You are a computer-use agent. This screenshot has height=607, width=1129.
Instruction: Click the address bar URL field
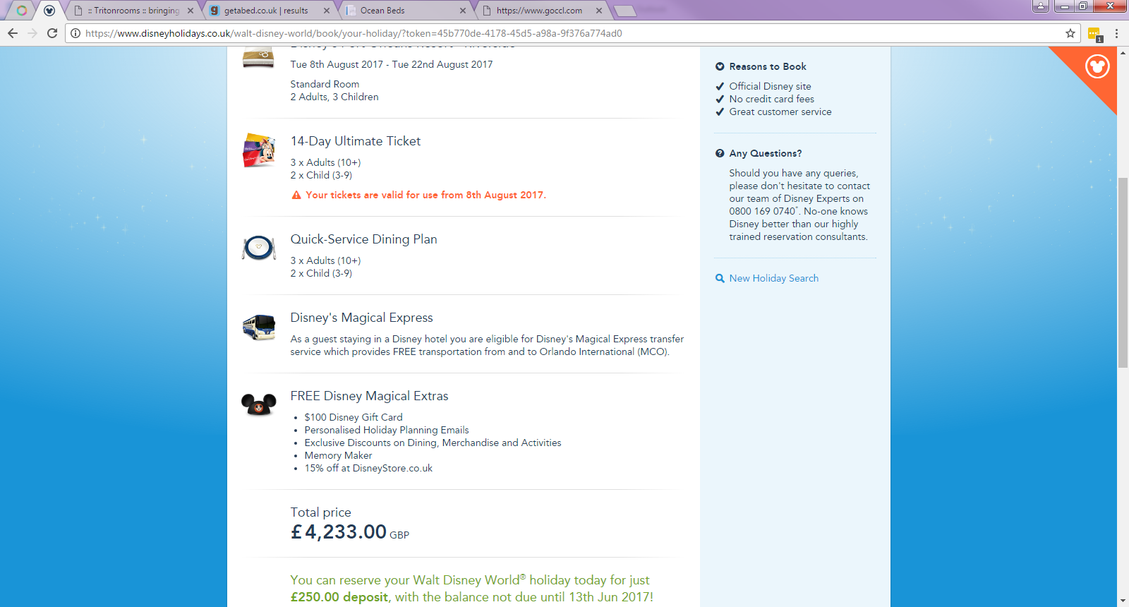[572, 33]
